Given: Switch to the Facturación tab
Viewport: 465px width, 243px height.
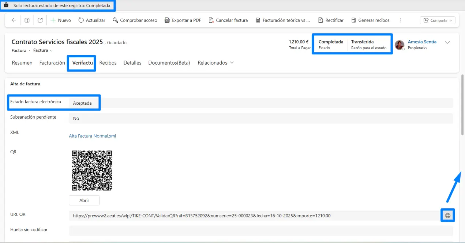Looking at the screenshot, I should (52, 63).
